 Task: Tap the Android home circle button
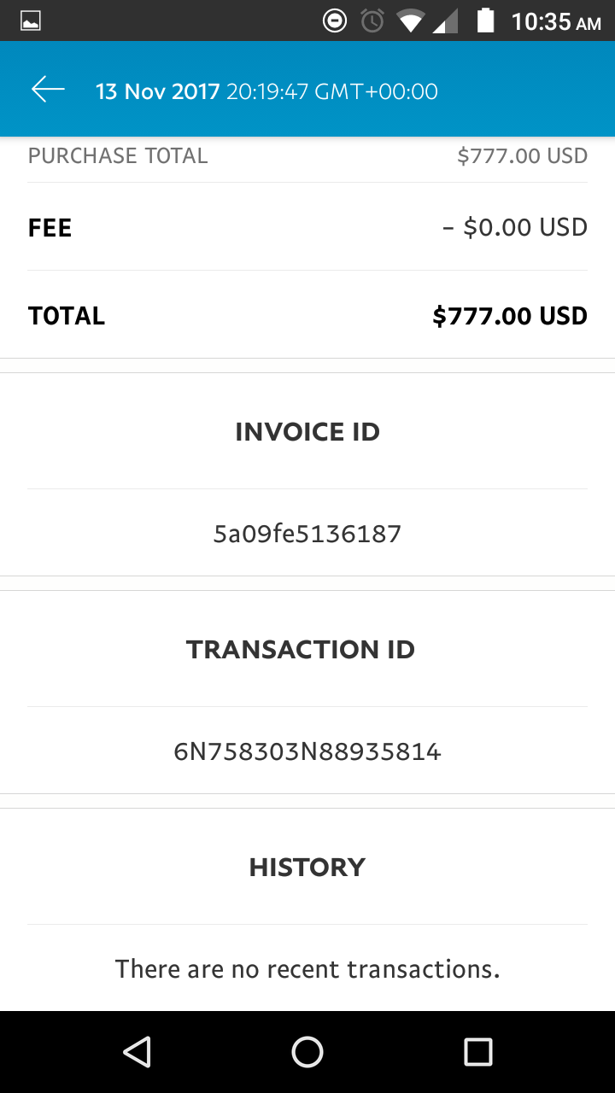pos(307,1052)
